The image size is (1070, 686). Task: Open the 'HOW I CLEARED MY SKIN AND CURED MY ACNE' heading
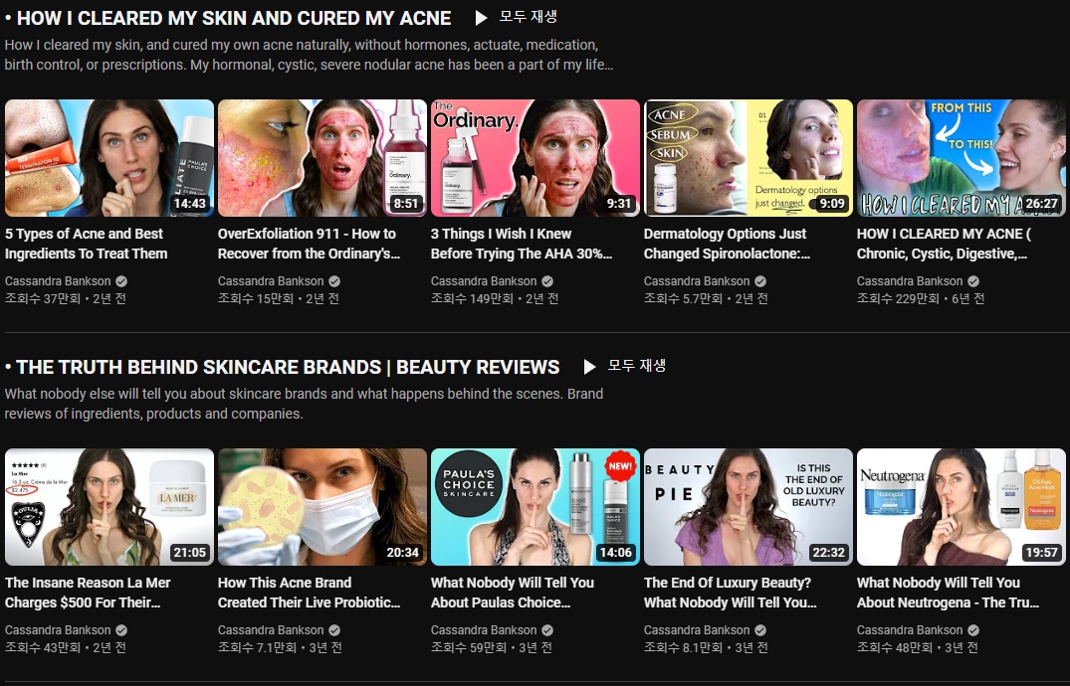pos(233,18)
